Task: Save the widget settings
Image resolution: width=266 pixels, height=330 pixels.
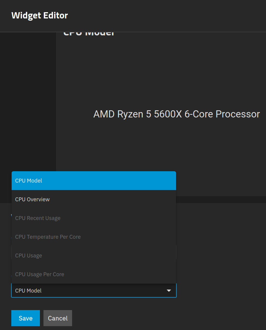Action: coord(26,318)
